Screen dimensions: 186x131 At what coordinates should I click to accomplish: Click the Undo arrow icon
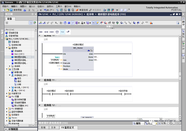[x=45, y=10]
